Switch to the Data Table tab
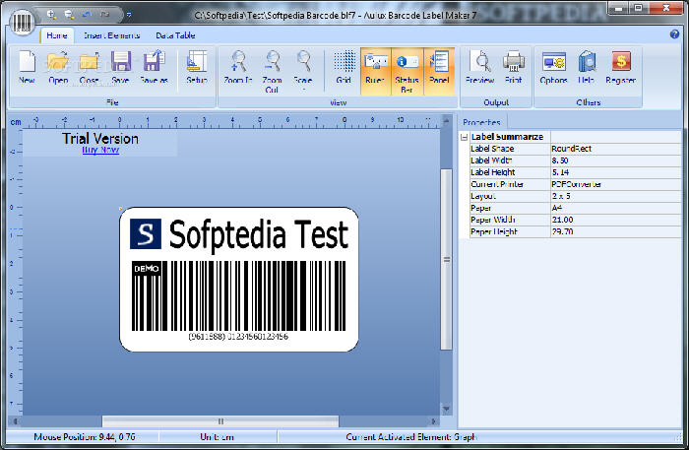The image size is (689, 450). click(x=175, y=35)
